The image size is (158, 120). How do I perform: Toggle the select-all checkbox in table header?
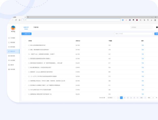(25, 41)
